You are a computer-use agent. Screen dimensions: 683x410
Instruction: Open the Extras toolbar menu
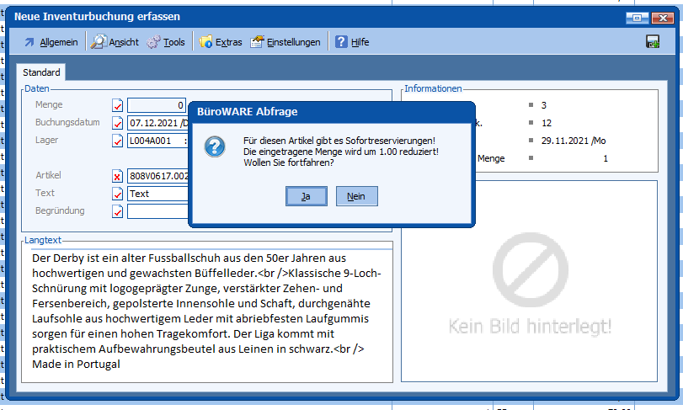tap(221, 42)
